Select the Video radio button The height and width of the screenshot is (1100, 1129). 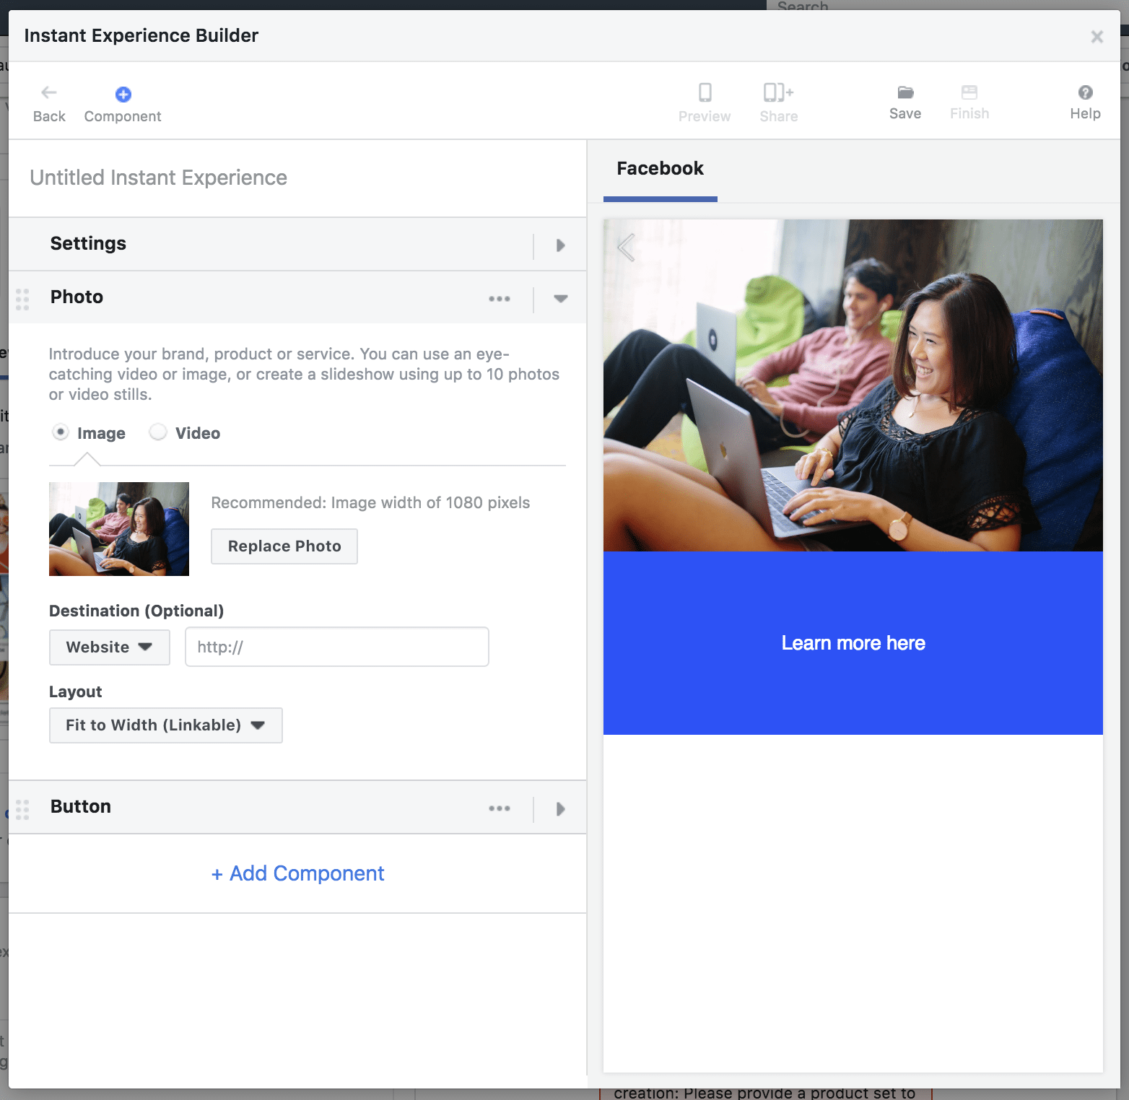[158, 432]
